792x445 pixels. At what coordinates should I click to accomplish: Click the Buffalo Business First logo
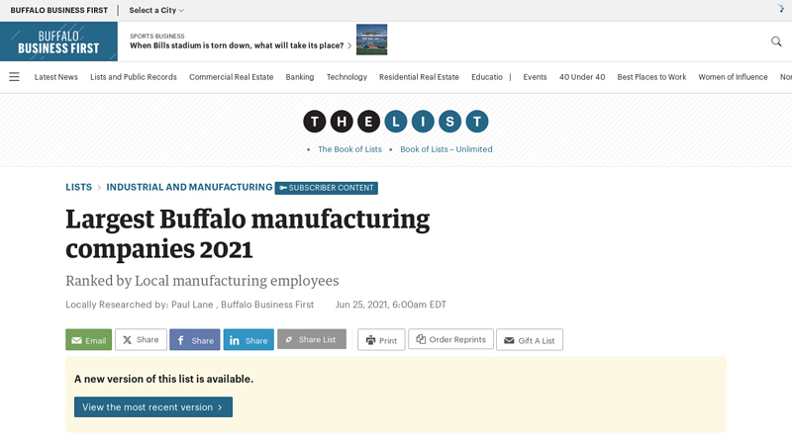(x=58, y=42)
